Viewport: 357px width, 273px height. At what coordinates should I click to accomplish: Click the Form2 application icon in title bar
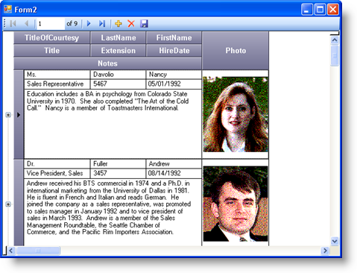coord(7,10)
